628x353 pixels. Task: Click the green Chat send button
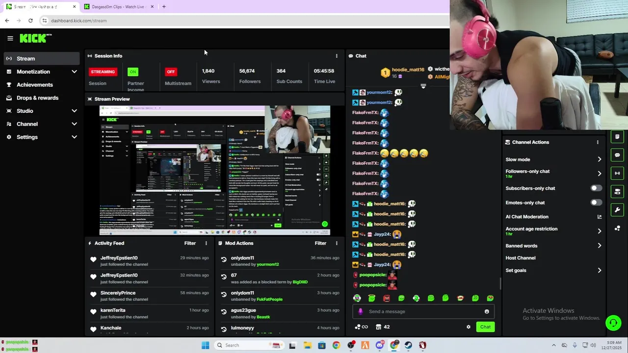click(485, 327)
